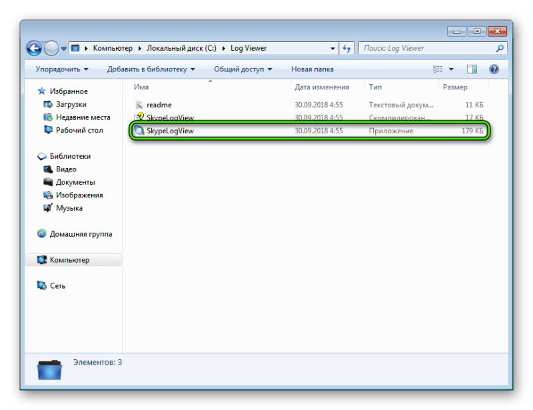This screenshot has height=410, width=533.
Task: Select the readme file name
Action: 159,105
